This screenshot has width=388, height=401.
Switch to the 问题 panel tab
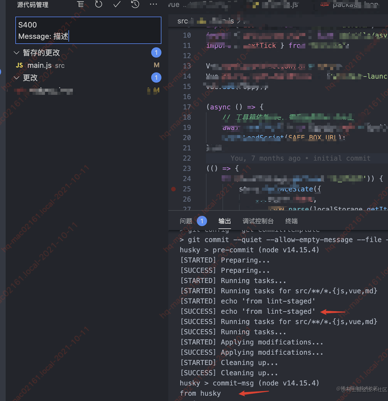[x=186, y=221]
